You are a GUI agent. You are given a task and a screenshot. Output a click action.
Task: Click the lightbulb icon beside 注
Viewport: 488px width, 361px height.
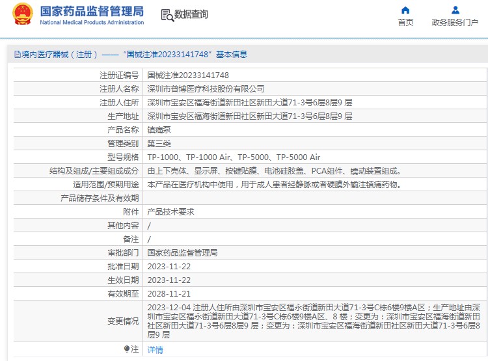coord(127,349)
